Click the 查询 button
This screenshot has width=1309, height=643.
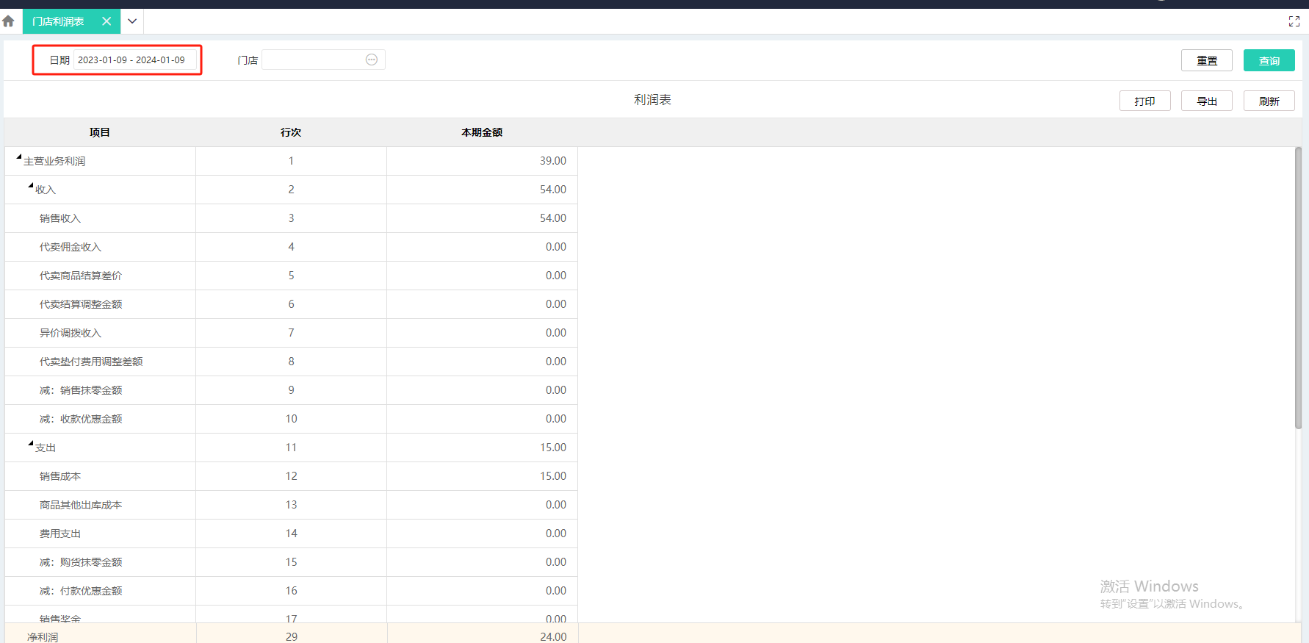tap(1269, 60)
